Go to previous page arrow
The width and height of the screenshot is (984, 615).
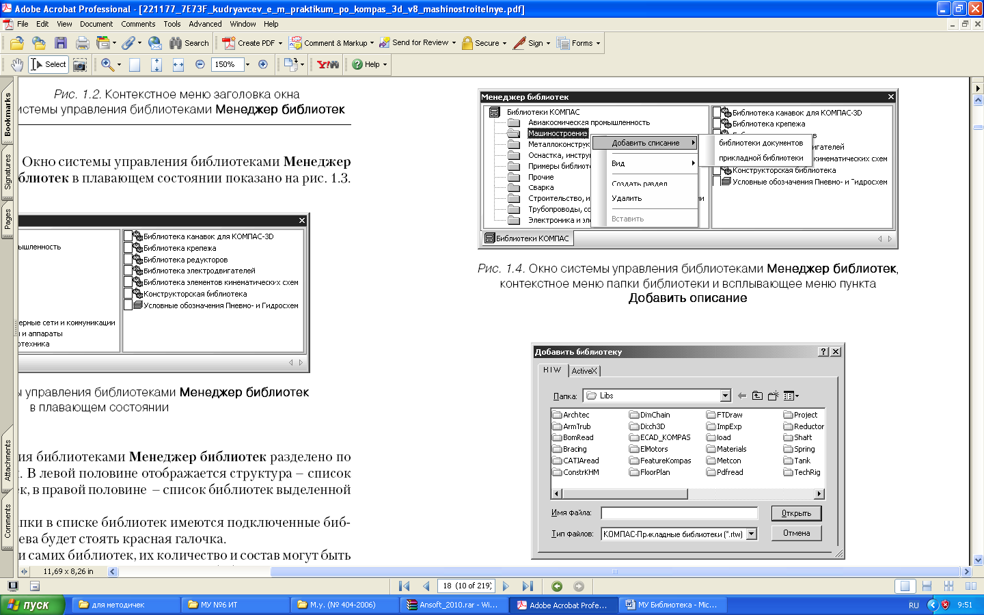[x=426, y=586]
